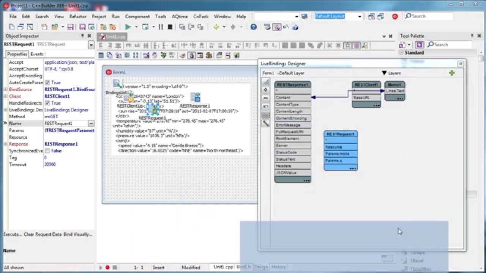This screenshot has height=273, width=486.
Task: Click the purple Save floppy disk icon
Action: click(x=70, y=27)
